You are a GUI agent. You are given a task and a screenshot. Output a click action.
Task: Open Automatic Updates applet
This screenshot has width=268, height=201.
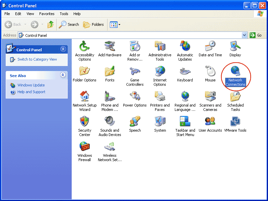(x=185, y=51)
